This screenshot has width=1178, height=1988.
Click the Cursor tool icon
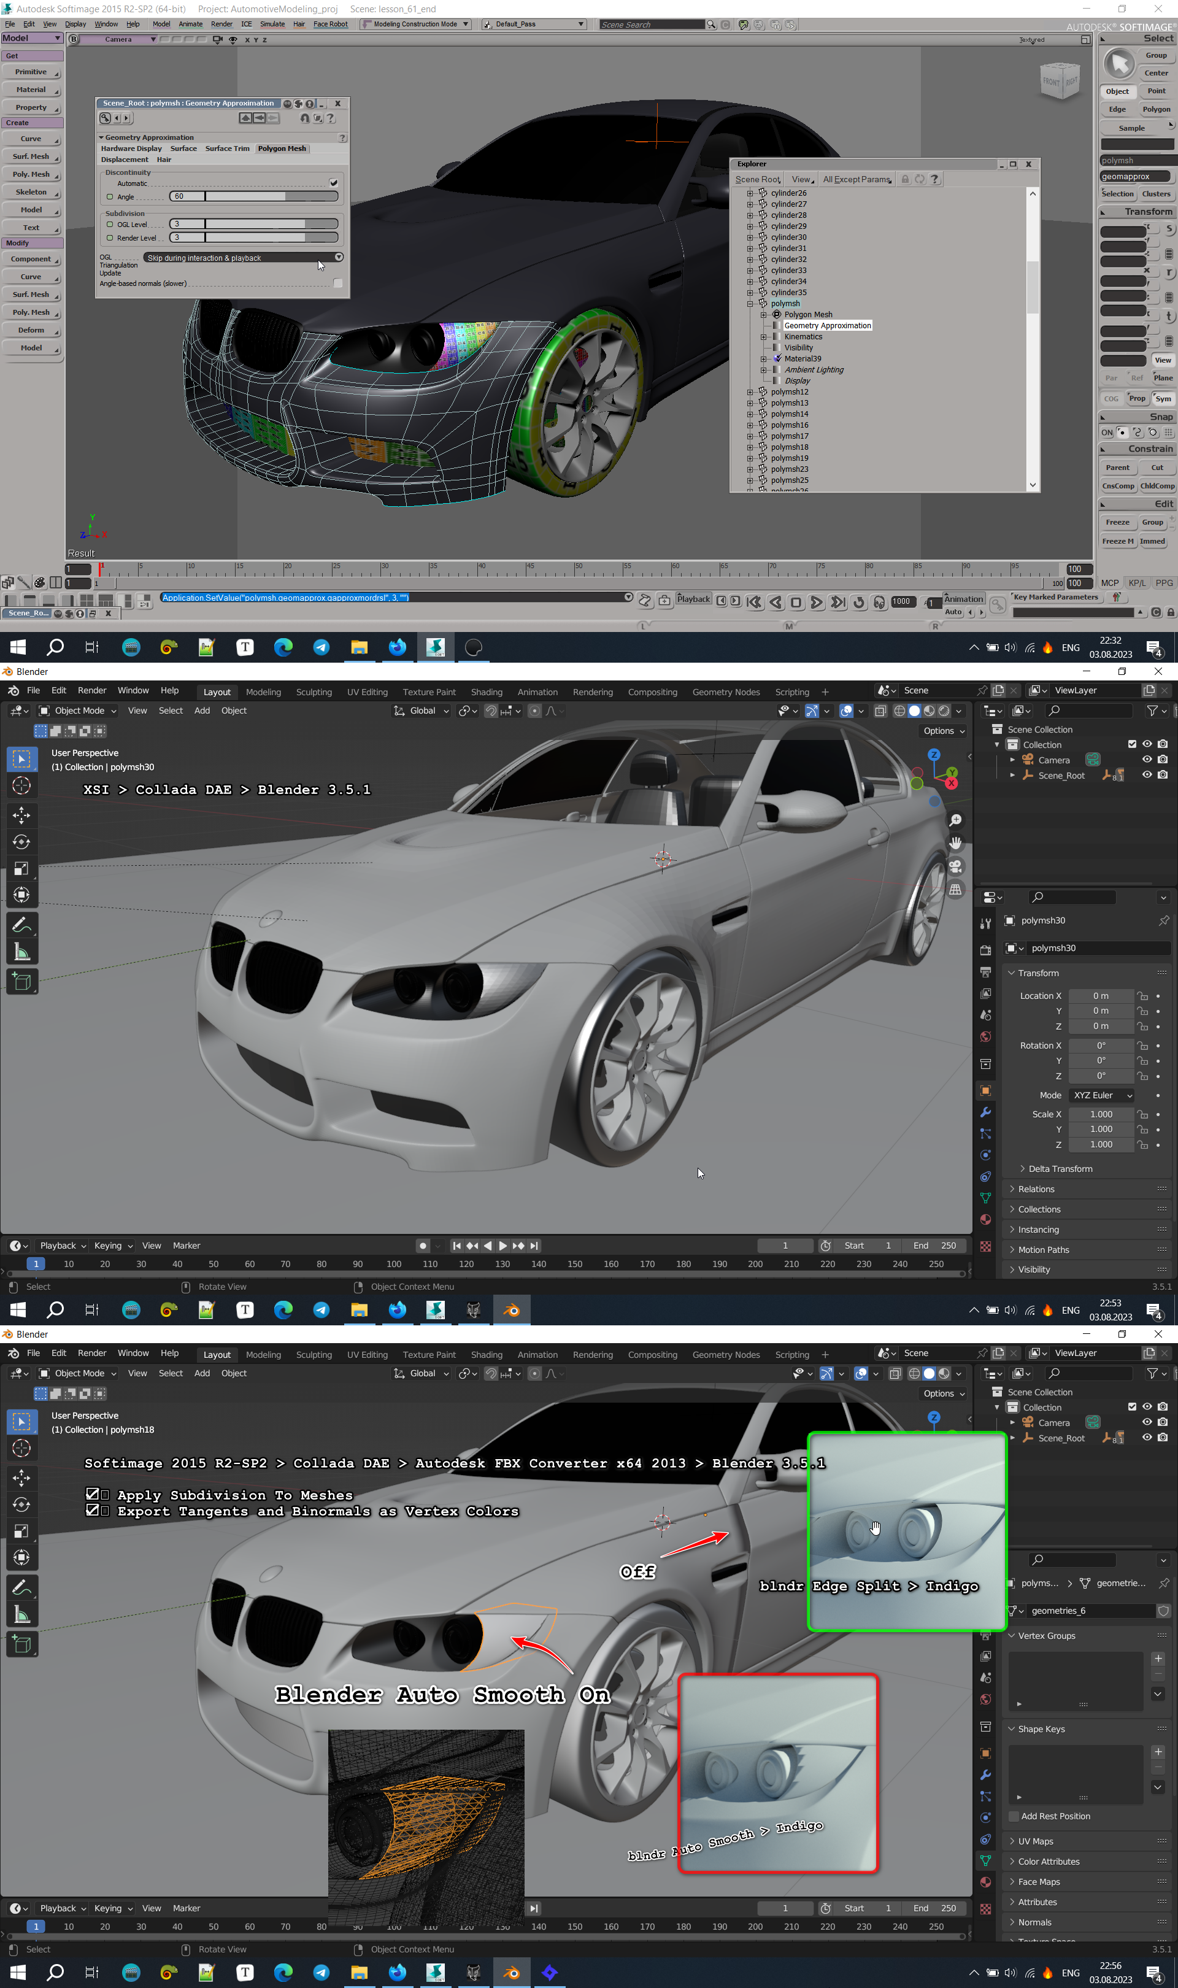[21, 785]
